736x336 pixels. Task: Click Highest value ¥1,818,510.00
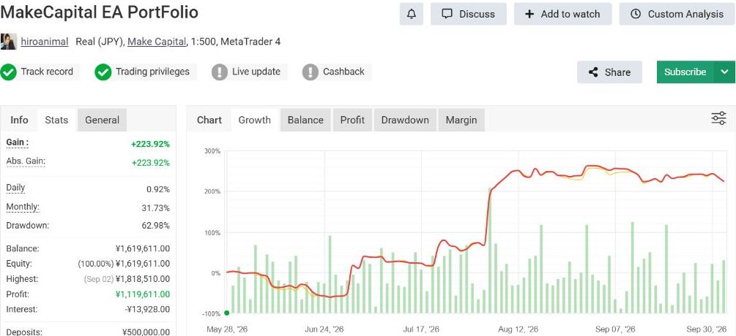click(x=143, y=279)
